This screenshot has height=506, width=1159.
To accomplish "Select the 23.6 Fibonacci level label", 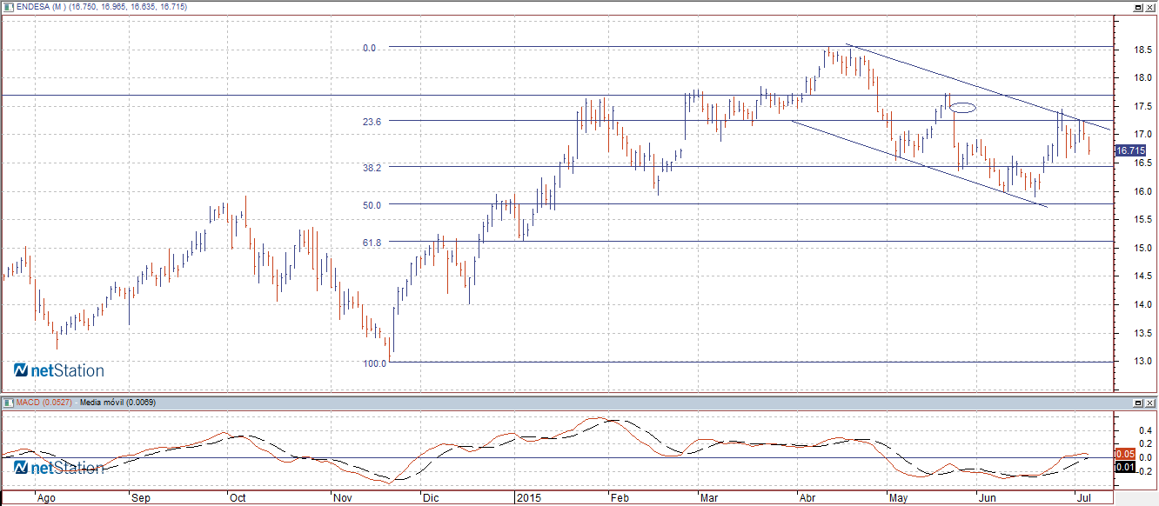I will [x=372, y=122].
